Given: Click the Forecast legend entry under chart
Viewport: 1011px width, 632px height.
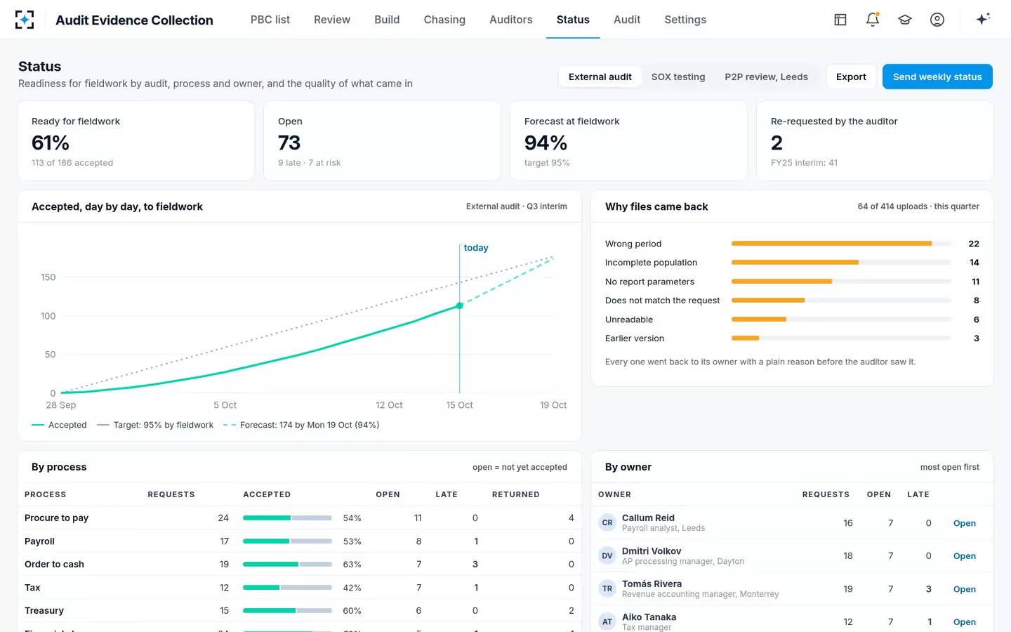Looking at the screenshot, I should tap(301, 425).
